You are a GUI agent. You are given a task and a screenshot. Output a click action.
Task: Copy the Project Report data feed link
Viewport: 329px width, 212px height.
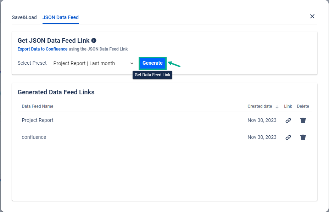click(x=288, y=120)
